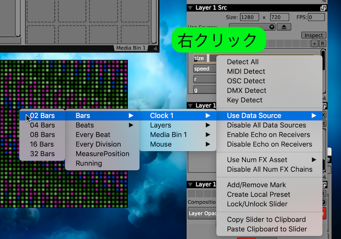Edit the FPS field
Image resolution: width=341 pixels, height=239 pixels.
click(x=316, y=17)
